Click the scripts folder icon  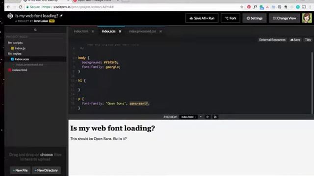point(10,43)
